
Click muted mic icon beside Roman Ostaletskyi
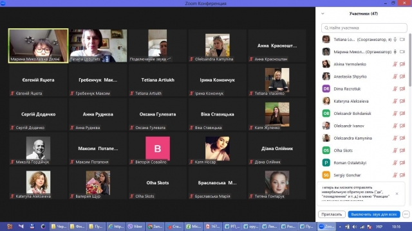(395, 162)
